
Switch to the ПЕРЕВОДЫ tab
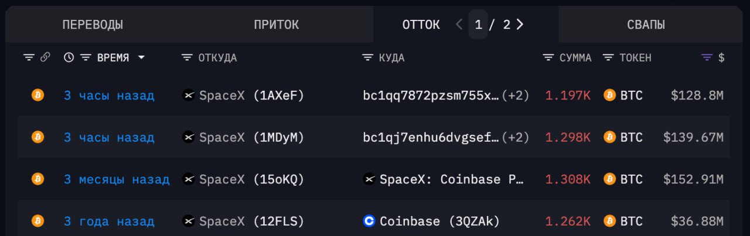[x=93, y=25]
